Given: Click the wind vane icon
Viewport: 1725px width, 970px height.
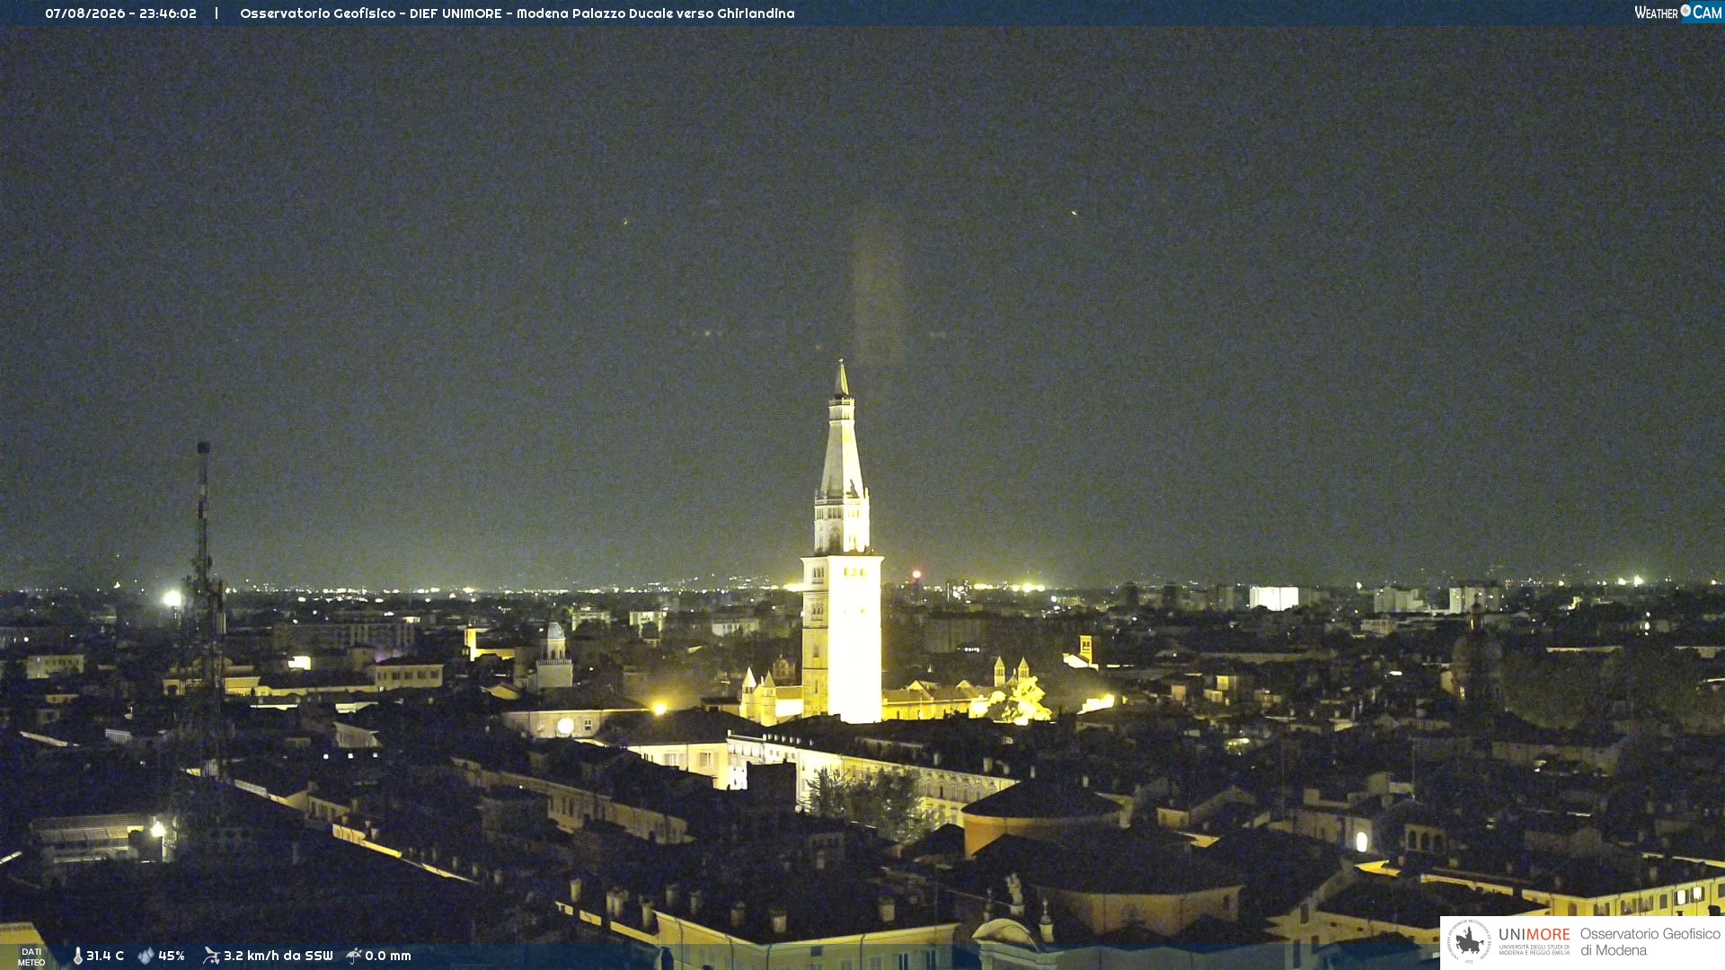Looking at the screenshot, I should [211, 956].
